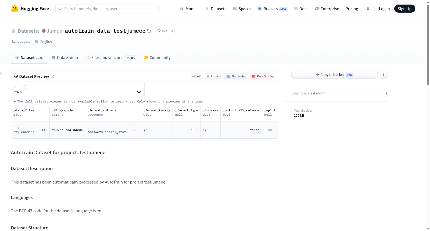430x231 pixels.
Task: Open Models in the top navigation
Action: click(x=189, y=9)
